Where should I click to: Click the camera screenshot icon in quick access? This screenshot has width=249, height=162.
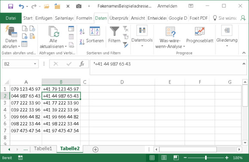79,6
